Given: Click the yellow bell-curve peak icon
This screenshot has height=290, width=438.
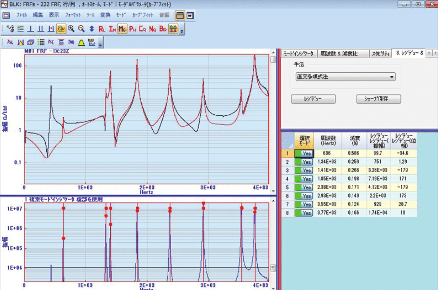Looking at the screenshot, I should click(81, 43).
